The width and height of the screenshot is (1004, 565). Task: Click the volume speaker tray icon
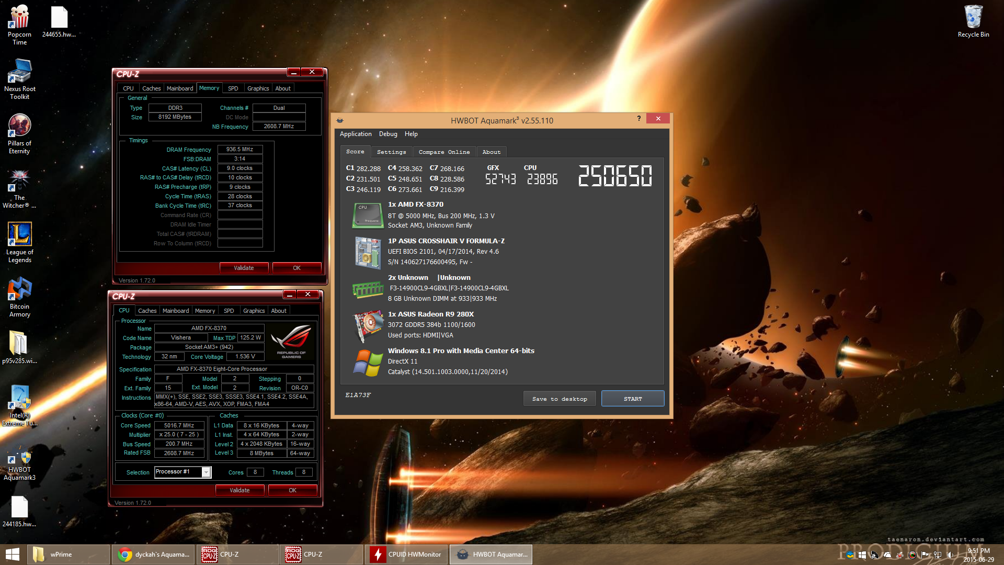pos(950,555)
